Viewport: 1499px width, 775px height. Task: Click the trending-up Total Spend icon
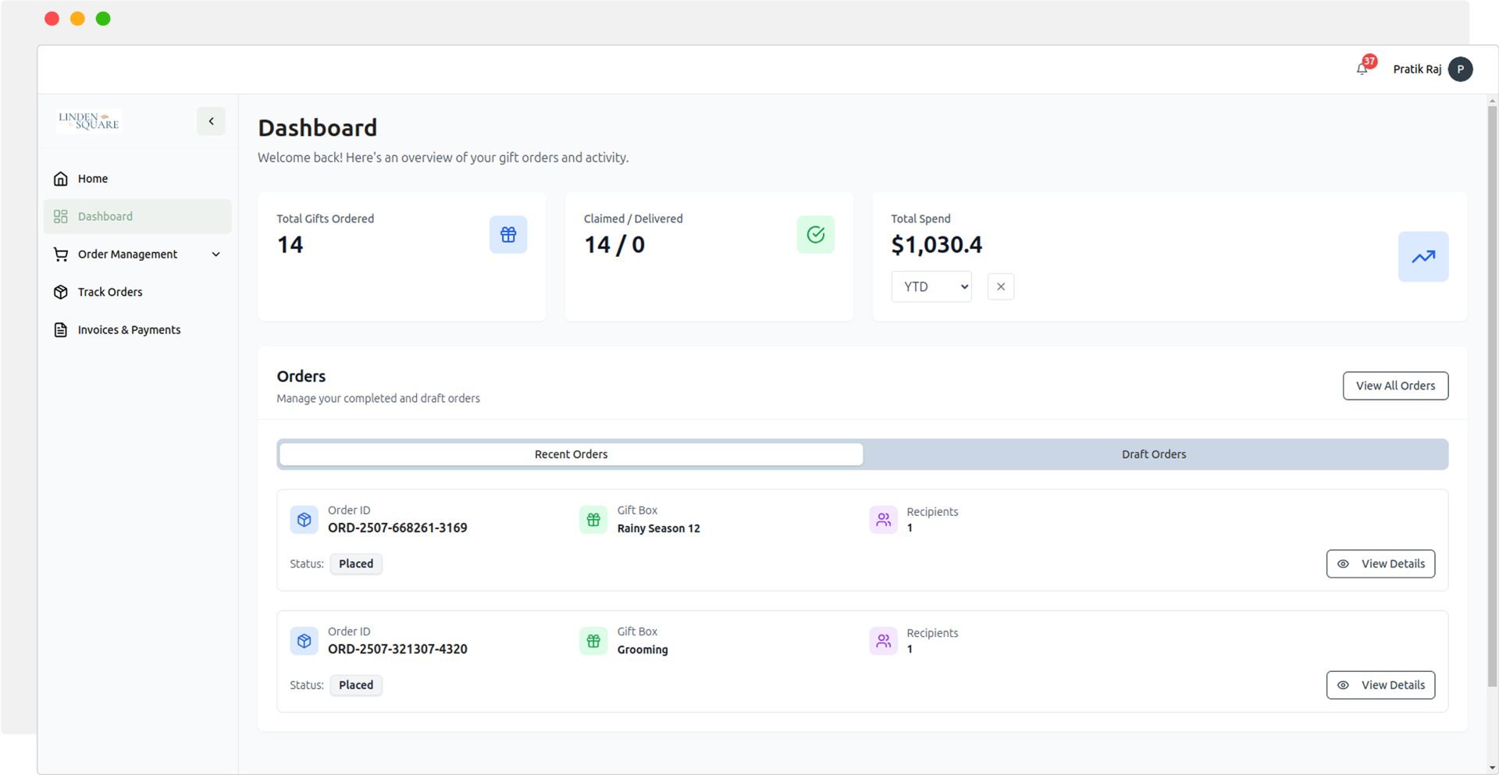[x=1422, y=257]
